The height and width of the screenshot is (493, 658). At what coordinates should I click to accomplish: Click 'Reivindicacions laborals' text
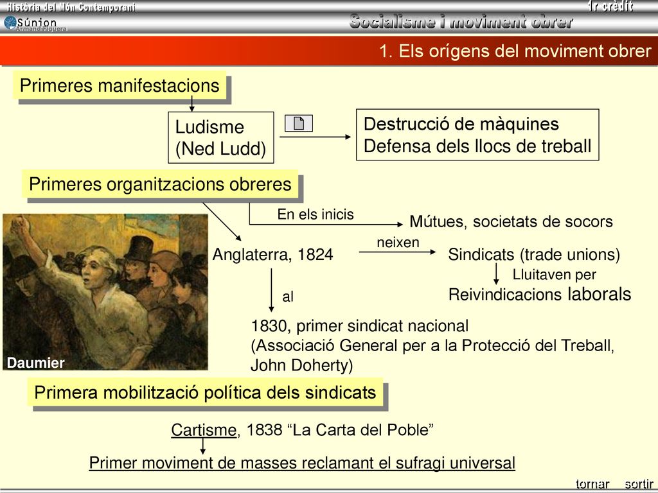point(540,294)
